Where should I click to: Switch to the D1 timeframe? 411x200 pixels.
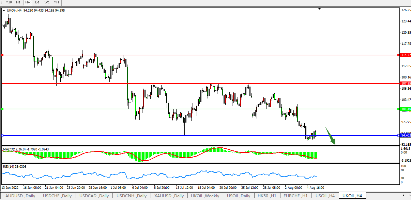37,2
